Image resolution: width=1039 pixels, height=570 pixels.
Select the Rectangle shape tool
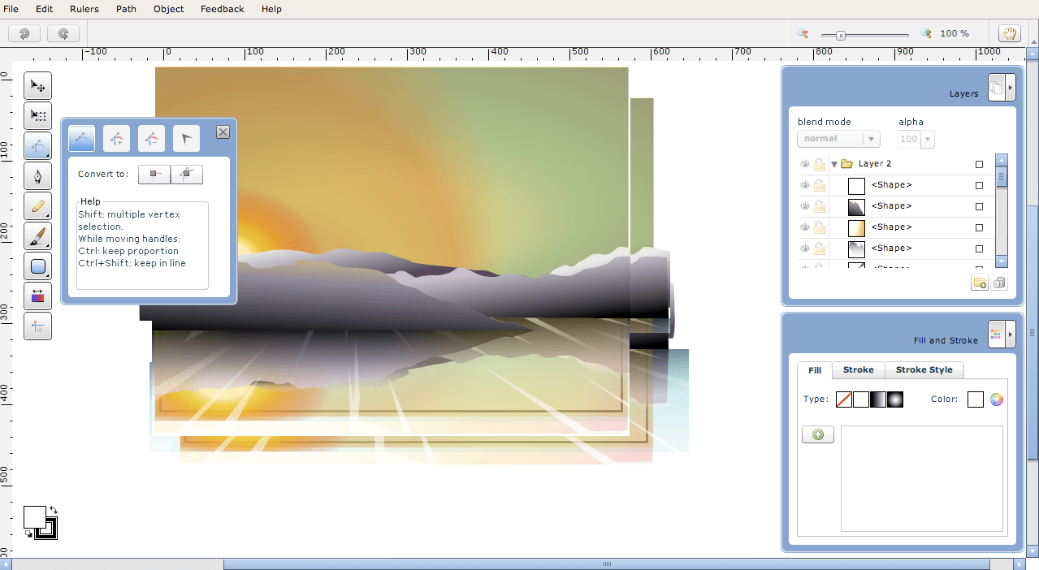(37, 266)
